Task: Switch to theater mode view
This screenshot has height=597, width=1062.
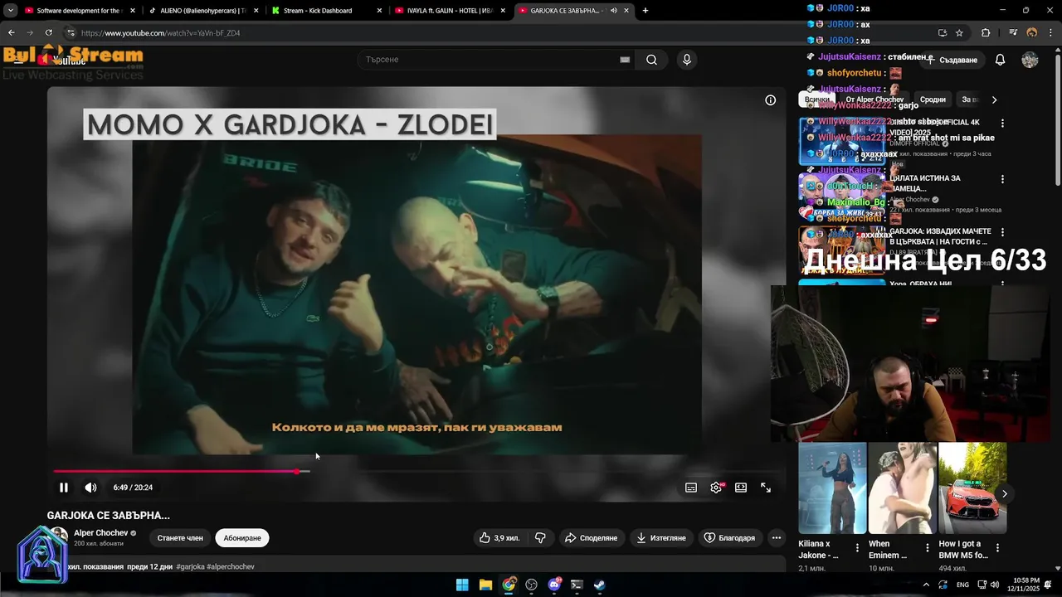Action: coord(741,488)
